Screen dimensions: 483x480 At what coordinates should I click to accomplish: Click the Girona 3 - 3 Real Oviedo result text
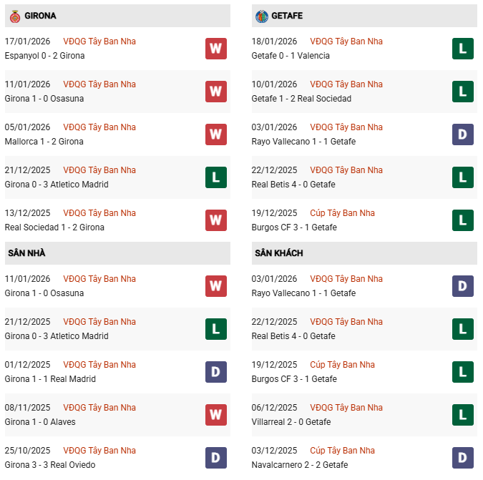pyautogui.click(x=50, y=465)
